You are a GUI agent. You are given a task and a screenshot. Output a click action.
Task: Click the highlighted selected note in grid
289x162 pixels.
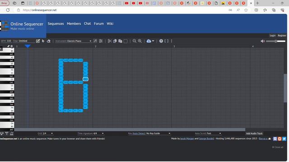(x=85, y=79)
